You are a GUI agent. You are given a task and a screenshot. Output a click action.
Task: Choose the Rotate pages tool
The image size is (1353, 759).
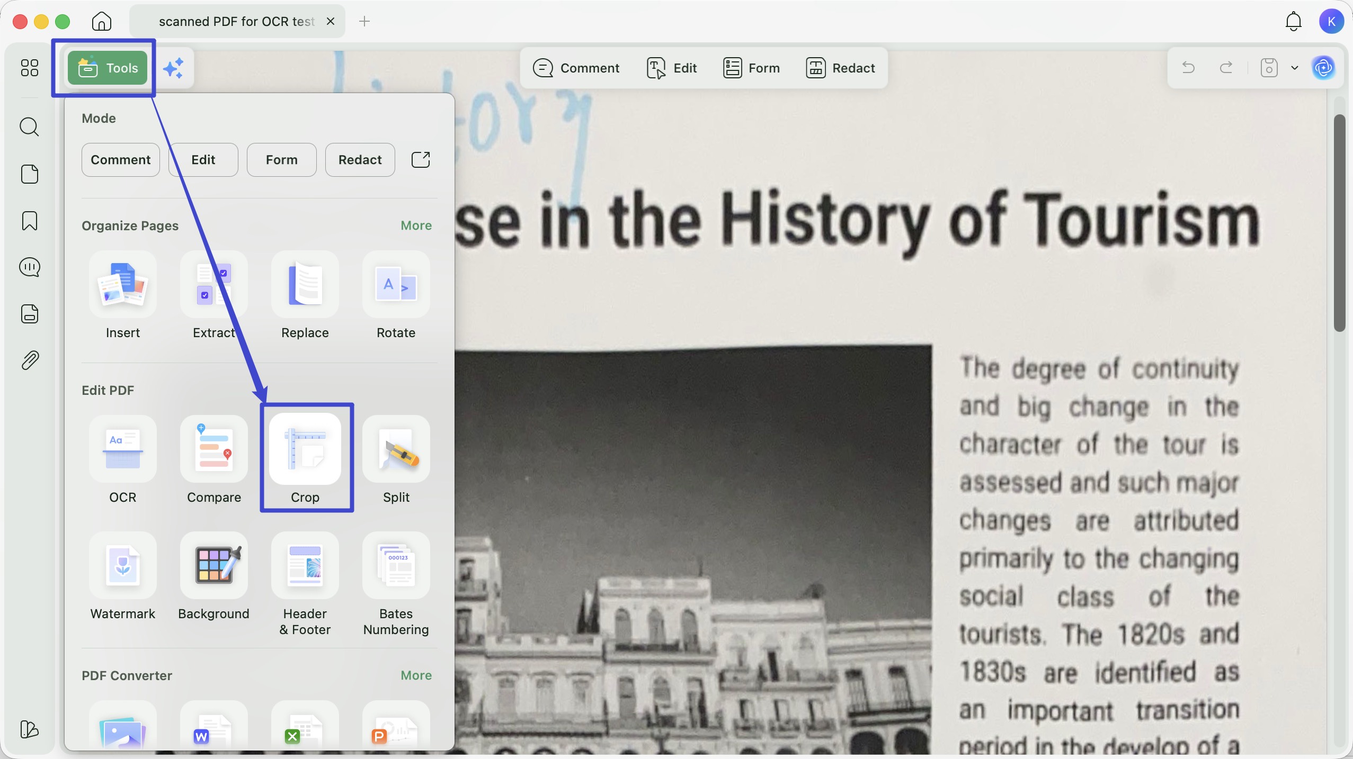coord(396,295)
